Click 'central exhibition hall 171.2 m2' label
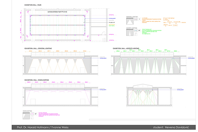Screen dimensions: 198x132 57,11
